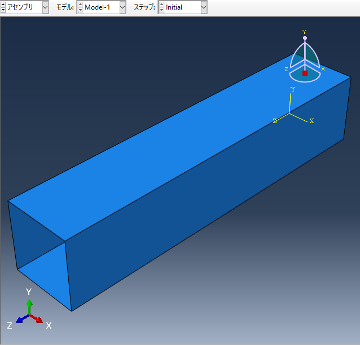Open the Initial step dropdown arrow
Viewport: 360px width, 345px height.
pos(204,7)
